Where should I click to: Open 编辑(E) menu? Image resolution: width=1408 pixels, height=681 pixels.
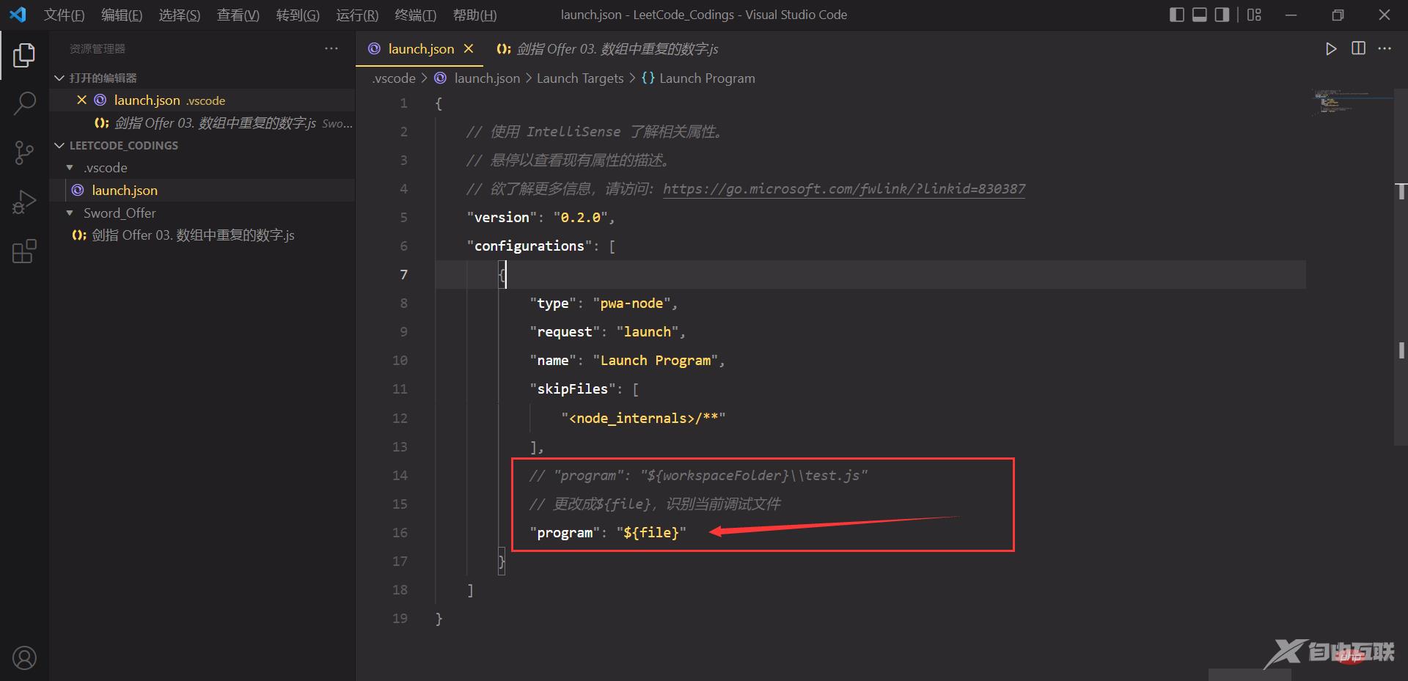tap(122, 15)
